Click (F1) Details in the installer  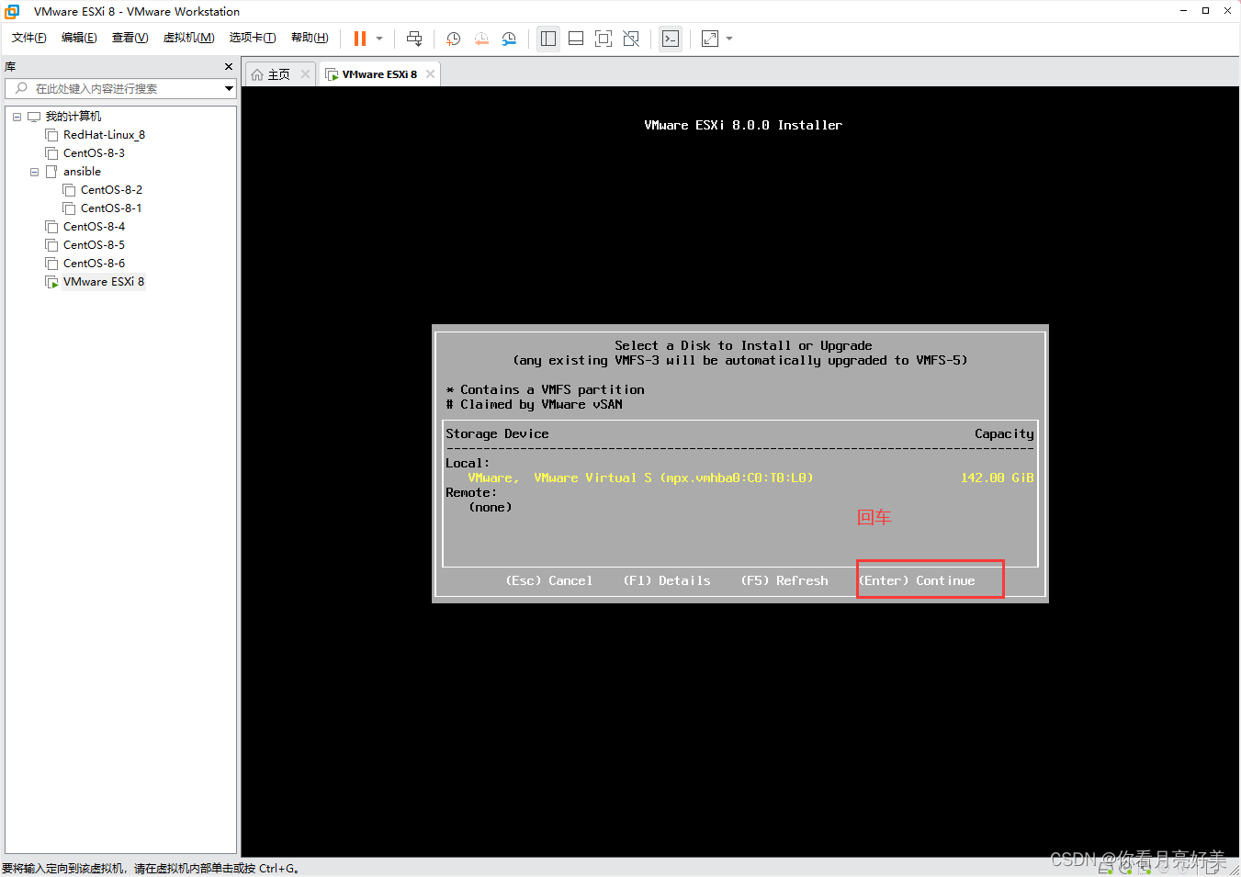pos(667,580)
